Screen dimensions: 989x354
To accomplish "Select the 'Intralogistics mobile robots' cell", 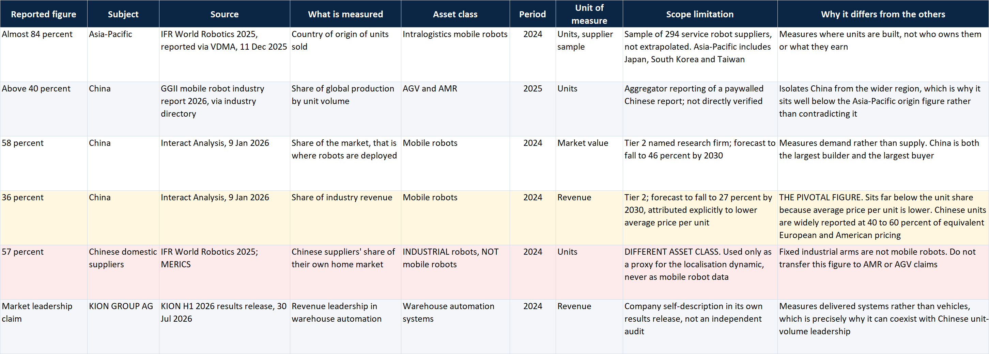I will 455,54.
